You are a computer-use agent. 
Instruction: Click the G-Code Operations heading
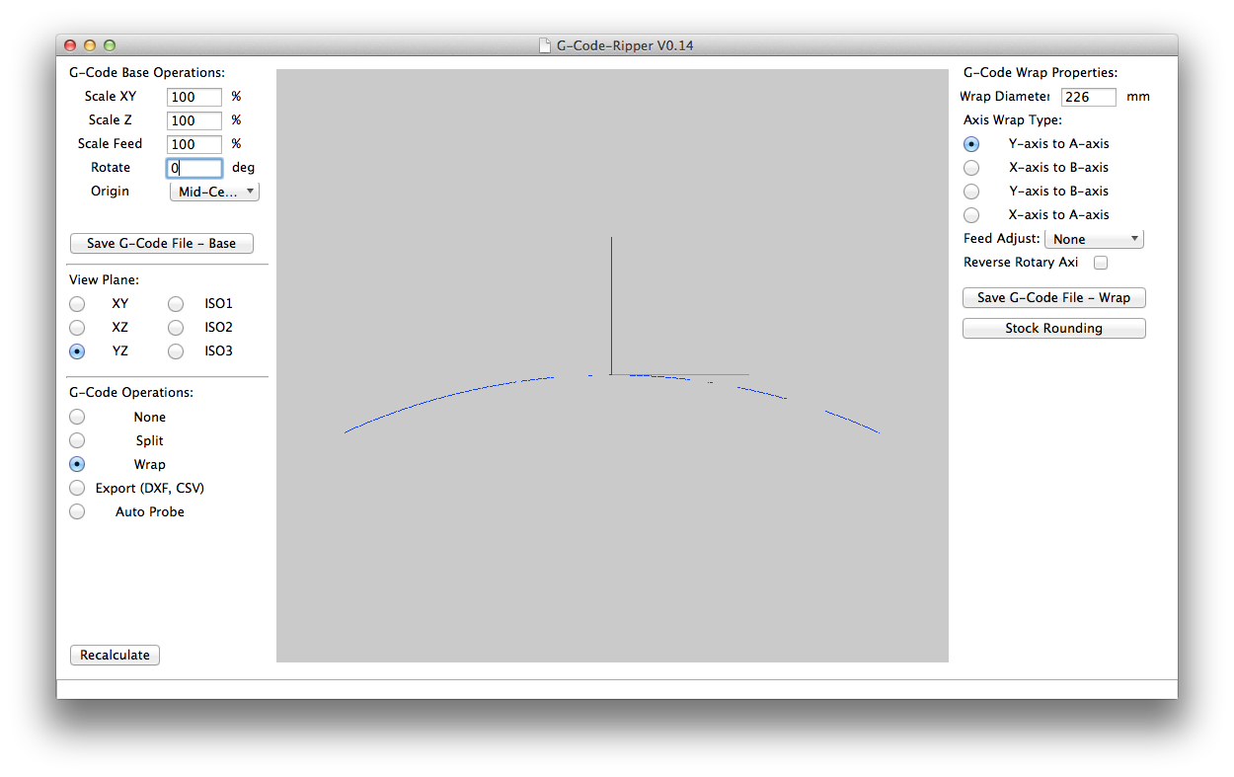pyautogui.click(x=131, y=392)
